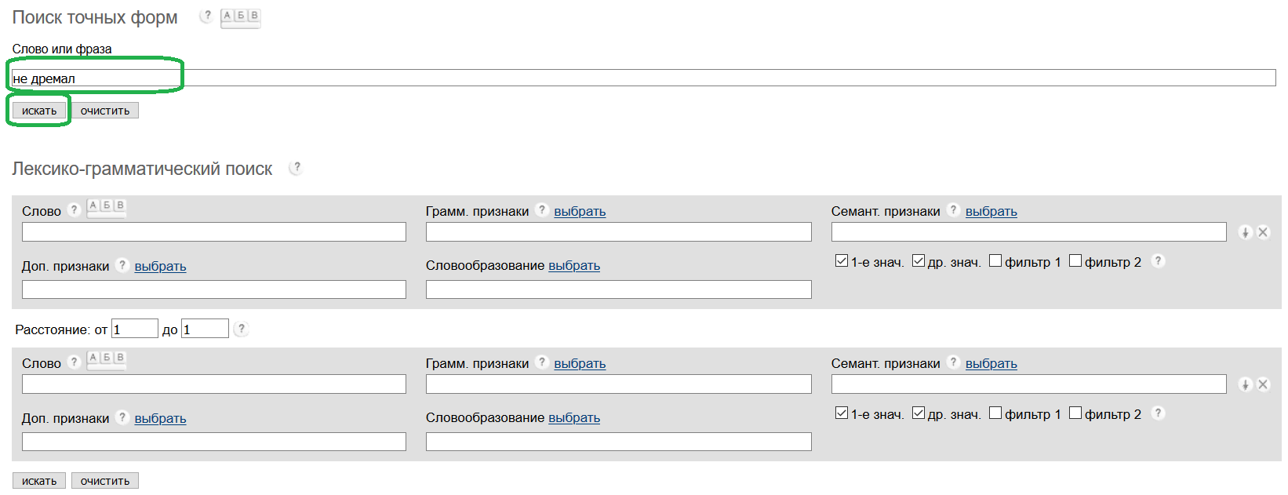Viewport: 1288px width, 495px height.
Task: Open virtual keyboard icon beside exact forms heading
Action: point(241,17)
